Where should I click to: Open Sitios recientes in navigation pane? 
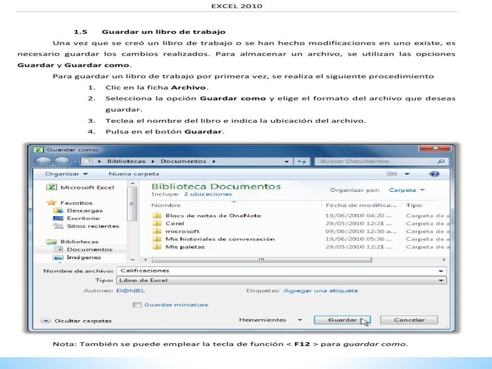[x=86, y=226]
